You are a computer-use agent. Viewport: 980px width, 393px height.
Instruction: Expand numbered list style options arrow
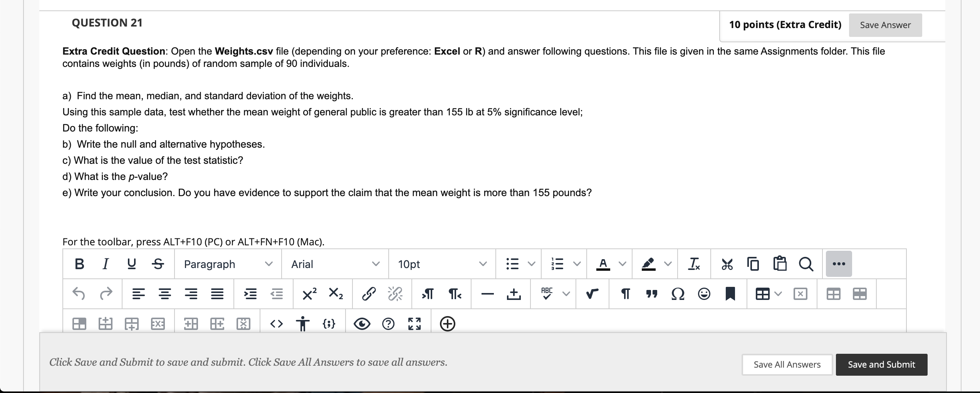pyautogui.click(x=577, y=264)
